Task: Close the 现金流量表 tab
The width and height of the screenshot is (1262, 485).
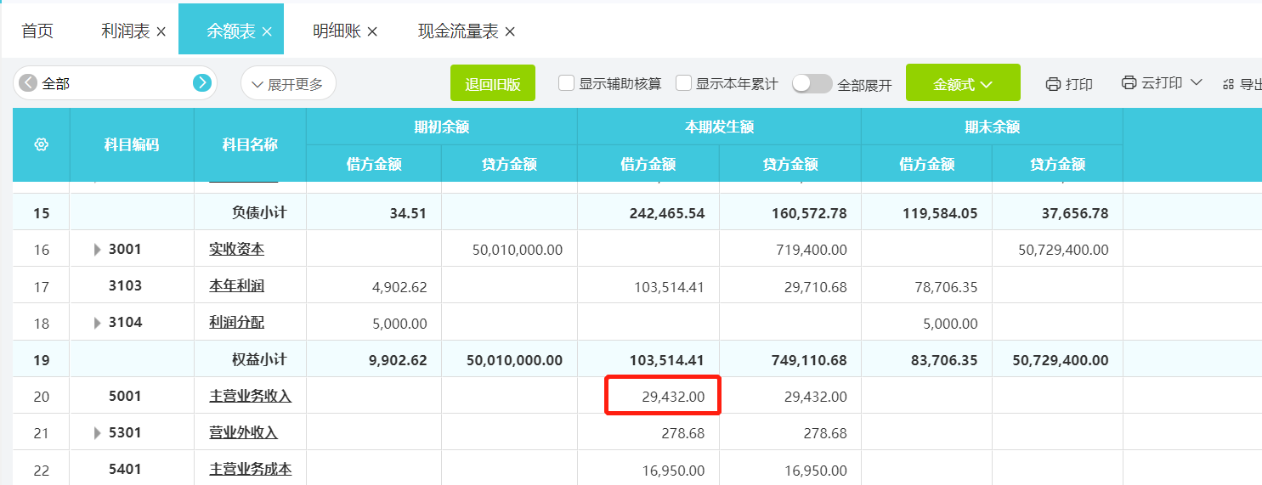Action: 510,31
